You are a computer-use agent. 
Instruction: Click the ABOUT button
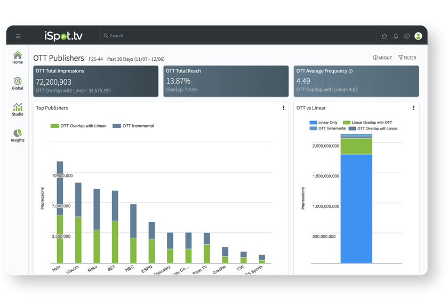[382, 58]
